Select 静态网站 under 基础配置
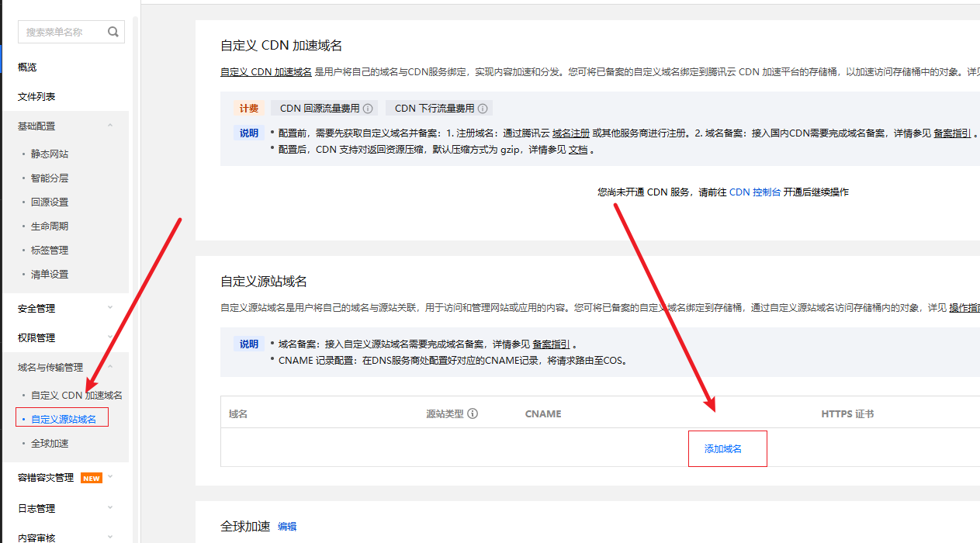The height and width of the screenshot is (543, 980). tap(50, 154)
